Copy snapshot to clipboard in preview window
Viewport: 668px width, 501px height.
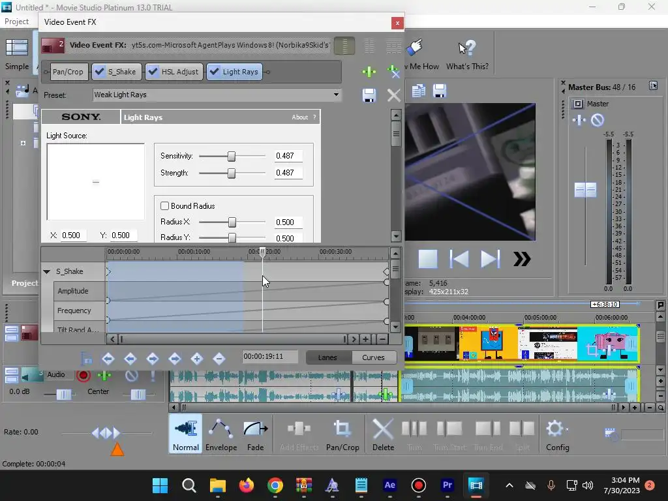click(418, 91)
